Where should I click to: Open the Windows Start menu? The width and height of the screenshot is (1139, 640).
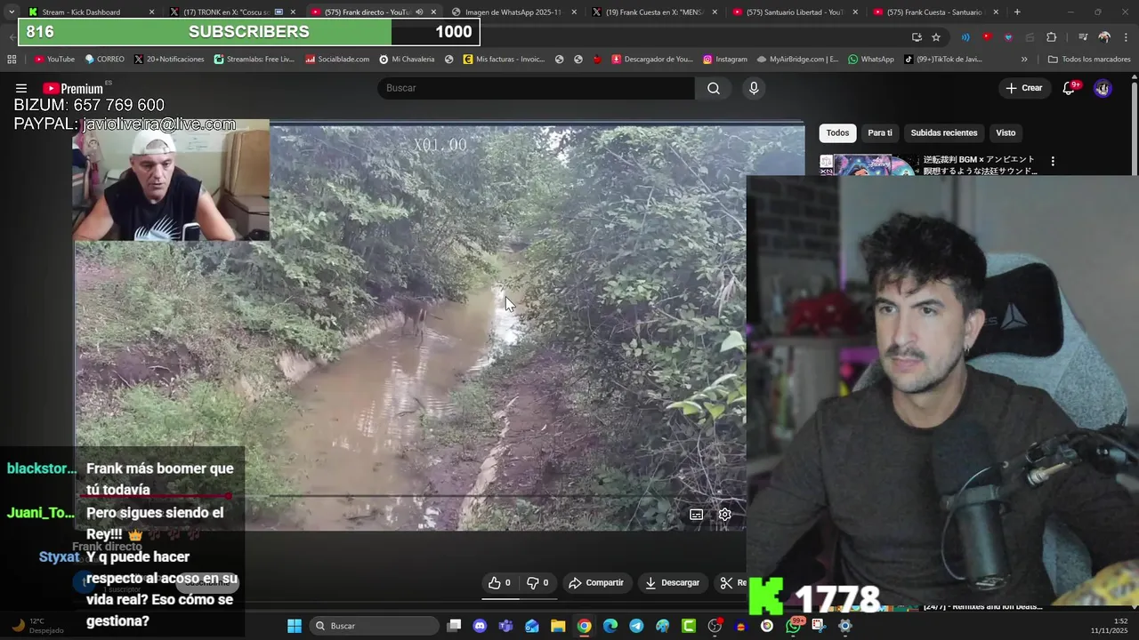coord(295,626)
